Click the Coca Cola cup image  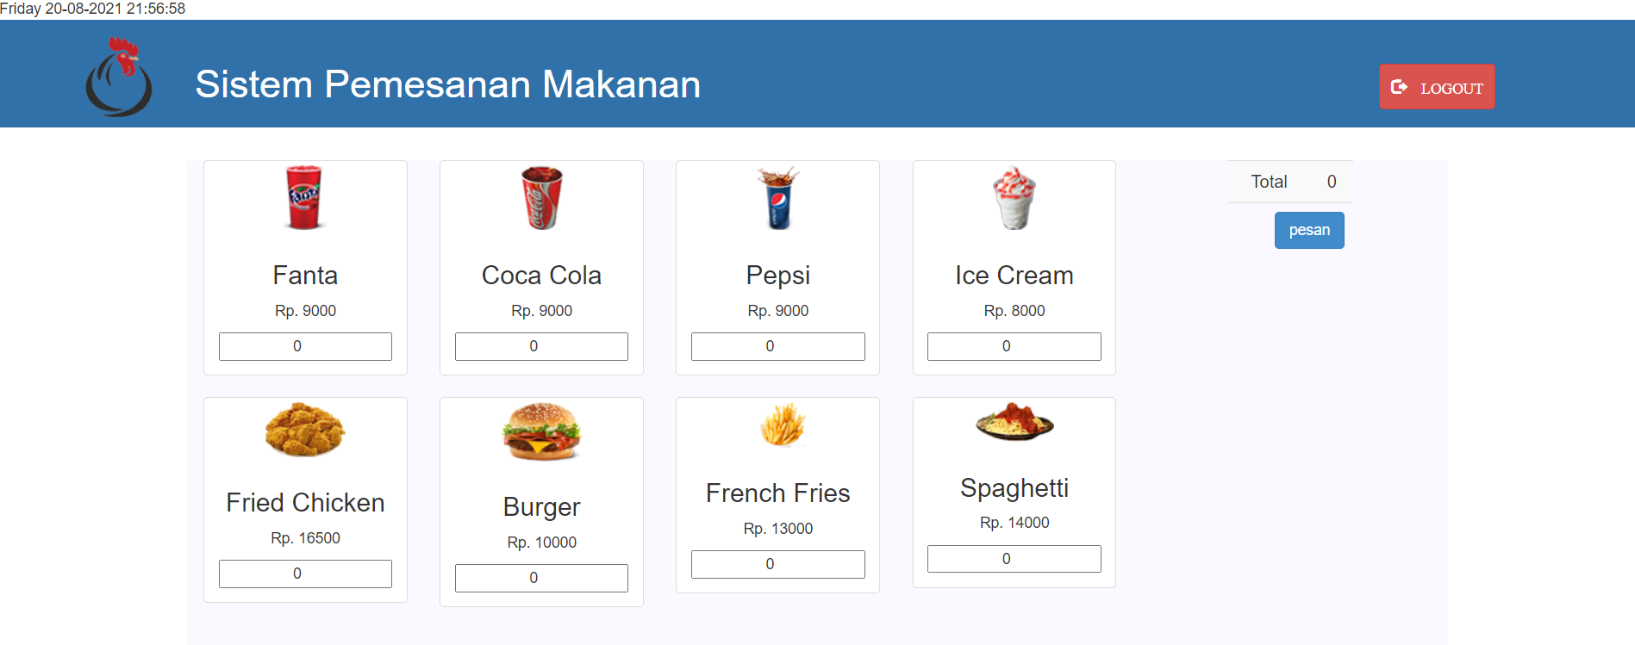click(541, 198)
